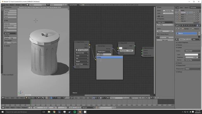Open the outliner View menu

pyautogui.click(x=181, y=8)
